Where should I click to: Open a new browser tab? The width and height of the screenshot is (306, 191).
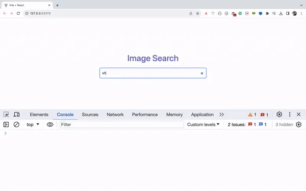pos(57,5)
